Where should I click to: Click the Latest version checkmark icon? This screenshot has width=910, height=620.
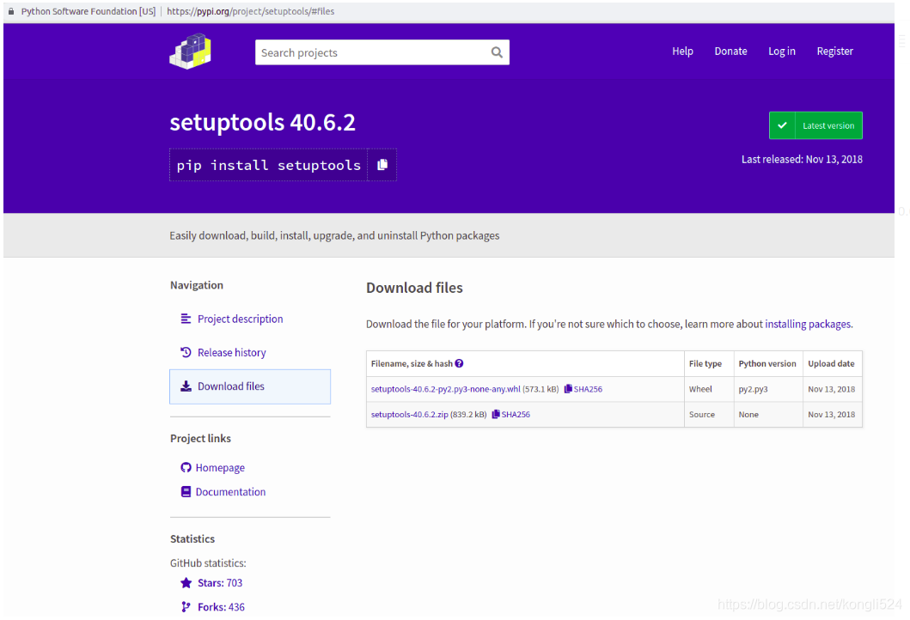coord(782,125)
